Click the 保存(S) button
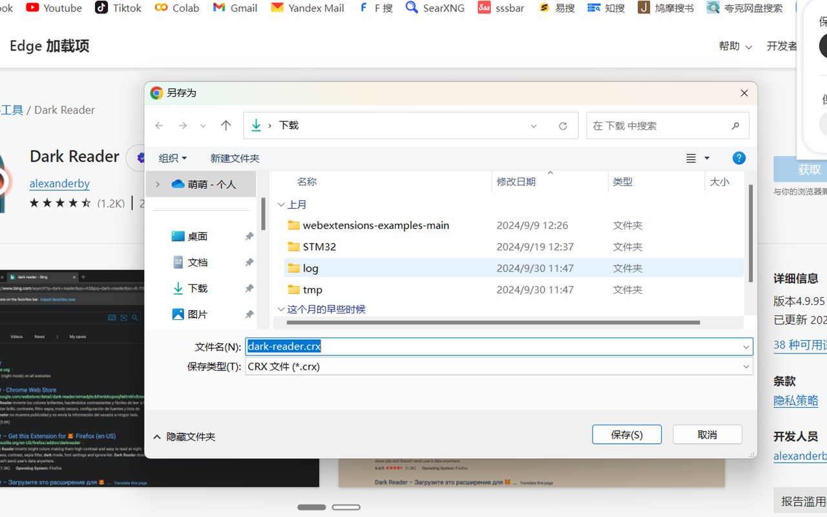The height and width of the screenshot is (517, 827). pos(627,435)
